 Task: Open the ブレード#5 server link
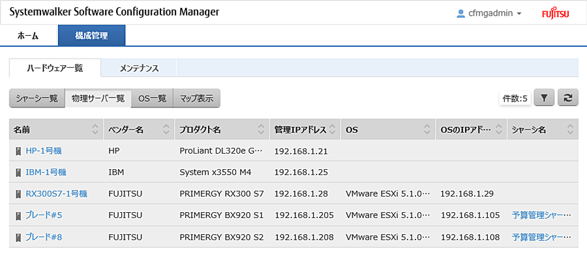(x=44, y=215)
